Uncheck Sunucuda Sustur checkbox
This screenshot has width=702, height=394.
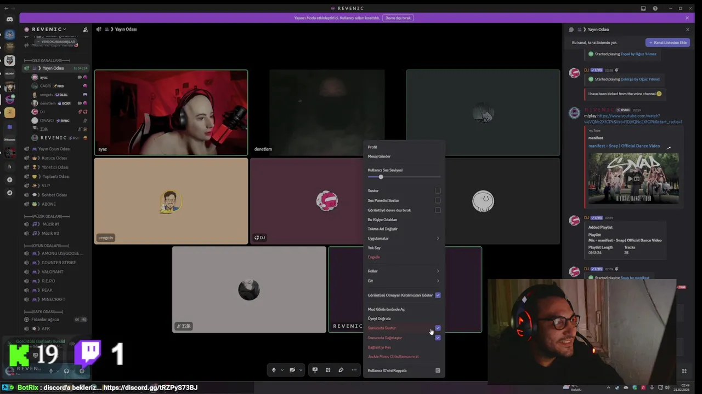(438, 328)
